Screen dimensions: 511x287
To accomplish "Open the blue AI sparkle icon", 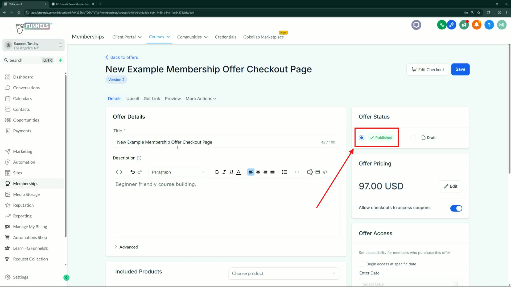I will pos(451,25).
